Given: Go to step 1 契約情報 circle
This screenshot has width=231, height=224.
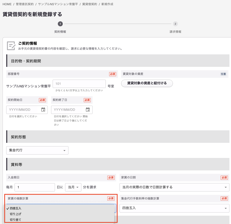Looking at the screenshot, I should tap(60, 24).
